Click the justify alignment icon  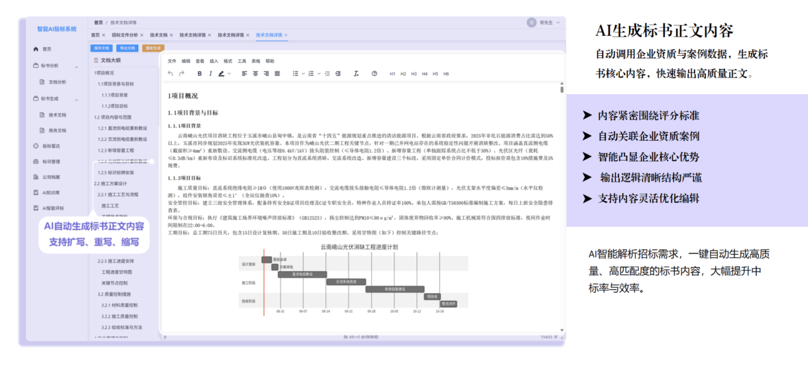coord(277,74)
